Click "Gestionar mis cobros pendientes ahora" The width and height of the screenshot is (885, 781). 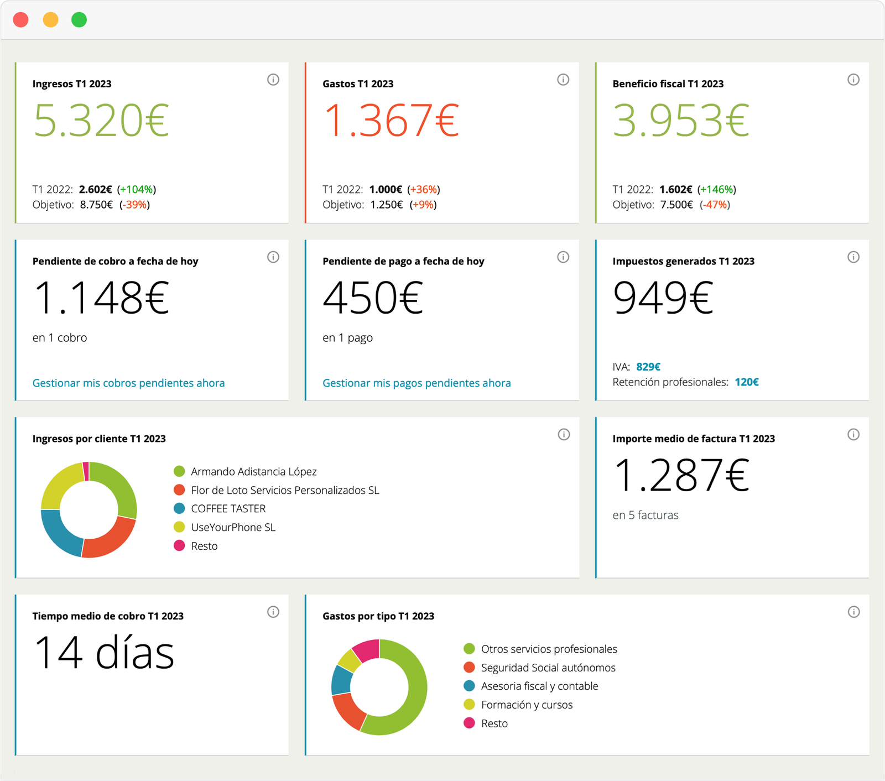point(128,383)
